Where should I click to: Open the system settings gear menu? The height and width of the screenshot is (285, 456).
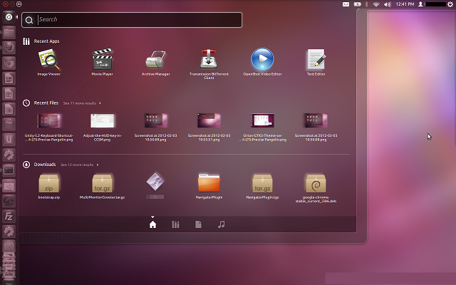tap(449, 4)
